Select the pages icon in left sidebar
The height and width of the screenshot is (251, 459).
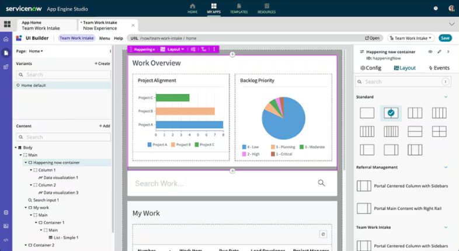point(6,53)
